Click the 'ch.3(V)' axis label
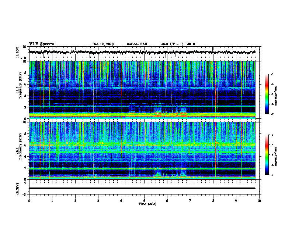Image resolution: width=292 pixels, height=225 pixels. tap(18, 189)
